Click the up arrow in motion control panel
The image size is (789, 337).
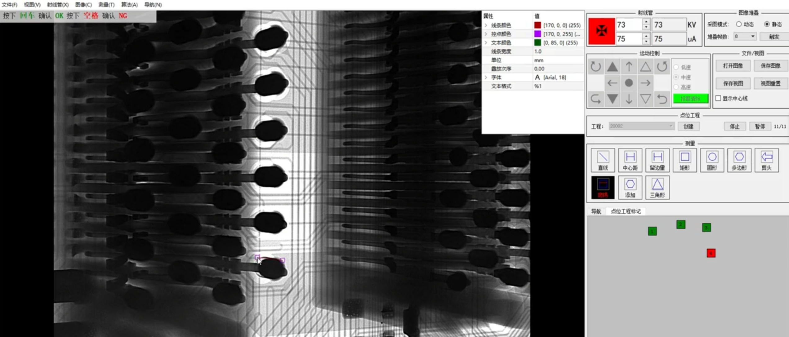[629, 67]
